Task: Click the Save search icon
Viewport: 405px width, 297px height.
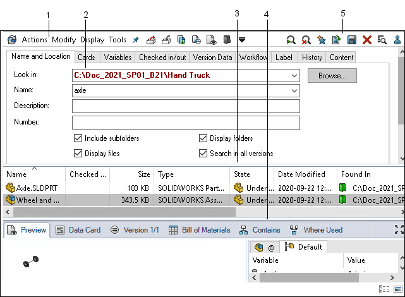Action: coord(352,40)
